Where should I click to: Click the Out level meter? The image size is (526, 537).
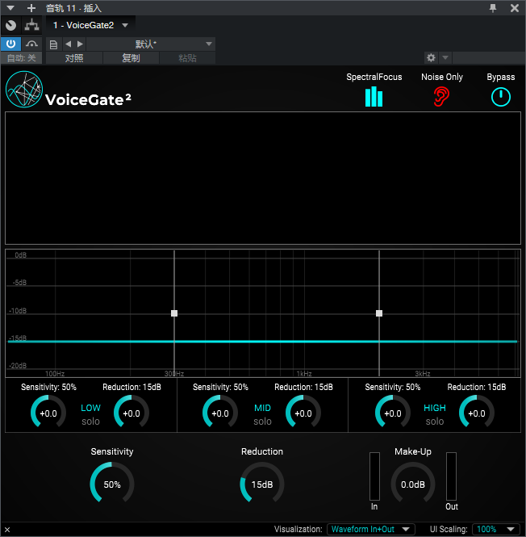(x=451, y=476)
